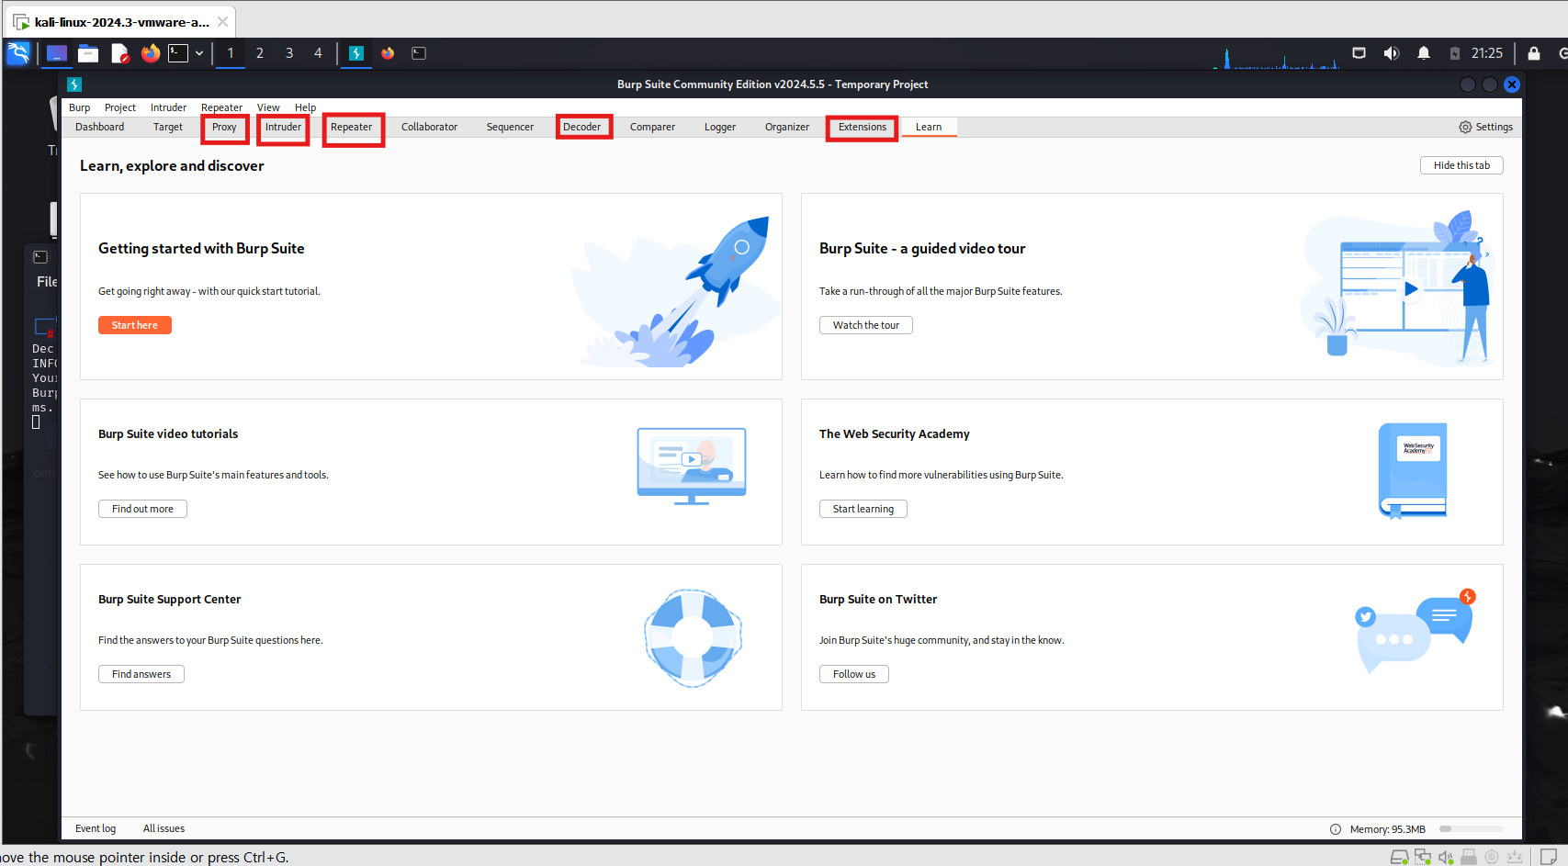Switch to workspace 3

[289, 53]
